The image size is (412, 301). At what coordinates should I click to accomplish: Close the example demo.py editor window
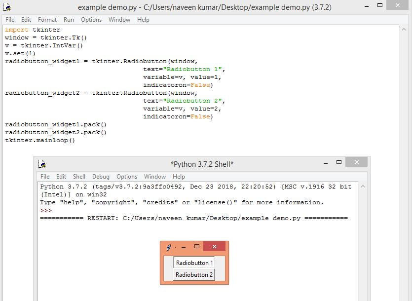398,5
